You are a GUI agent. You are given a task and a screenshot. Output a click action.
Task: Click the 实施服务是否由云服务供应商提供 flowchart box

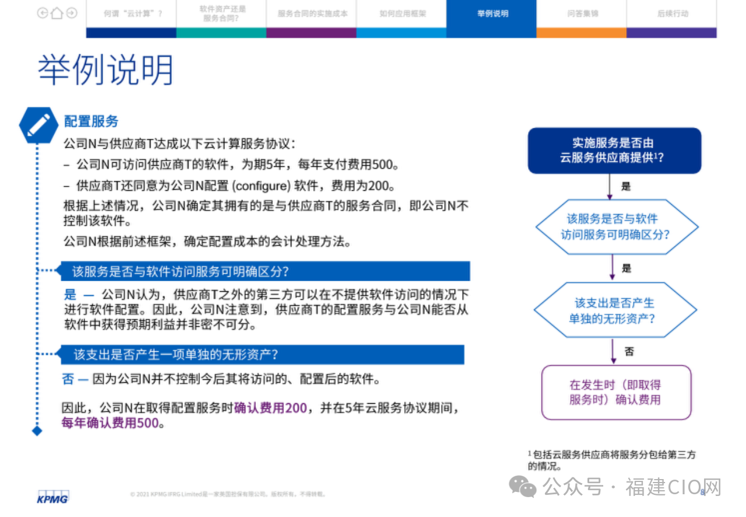point(614,151)
